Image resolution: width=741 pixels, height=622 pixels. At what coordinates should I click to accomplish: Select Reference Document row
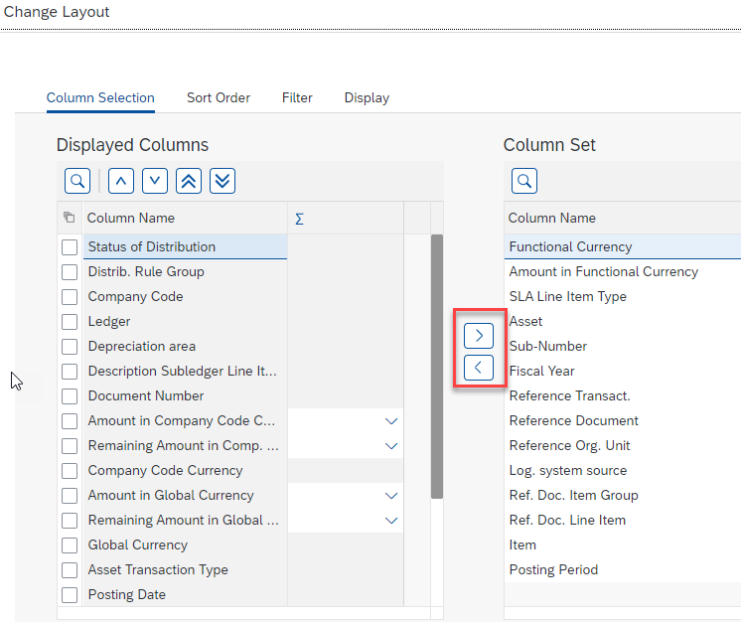pos(623,420)
